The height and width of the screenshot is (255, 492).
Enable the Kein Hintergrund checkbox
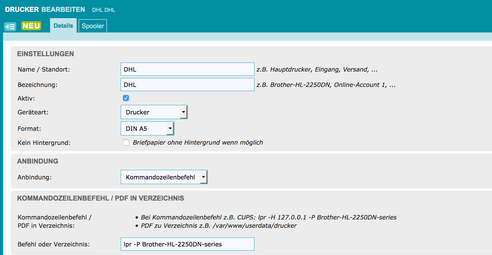click(x=126, y=143)
